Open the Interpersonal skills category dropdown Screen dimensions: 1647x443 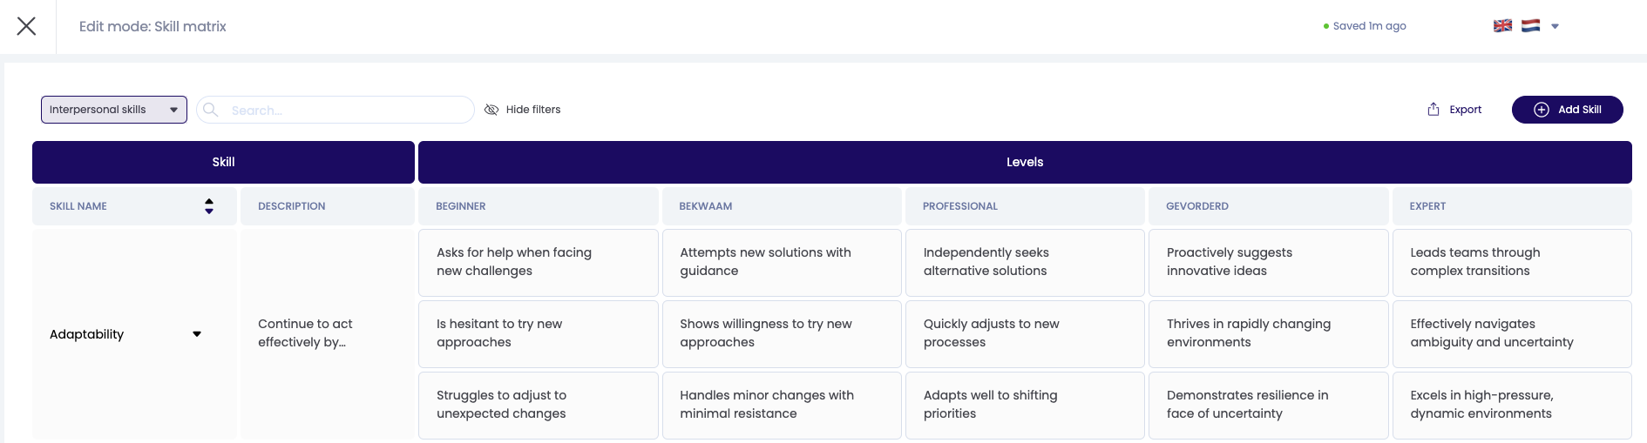[114, 110]
